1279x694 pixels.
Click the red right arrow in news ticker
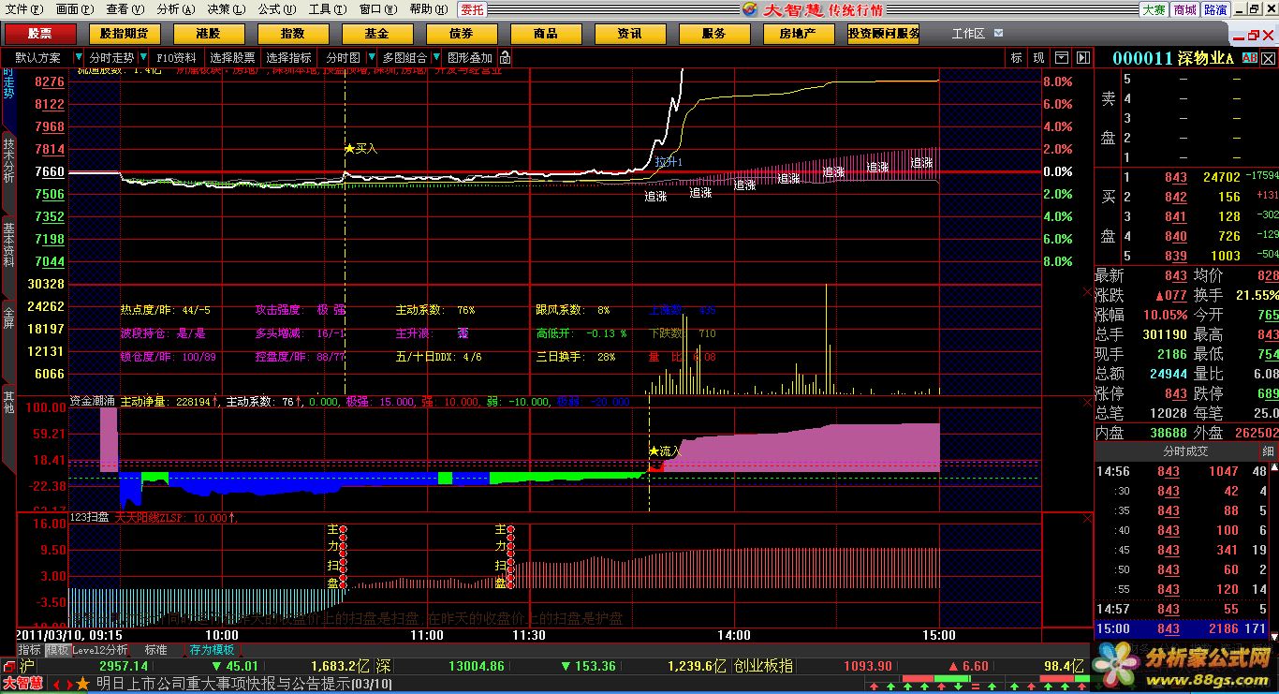coord(68,685)
